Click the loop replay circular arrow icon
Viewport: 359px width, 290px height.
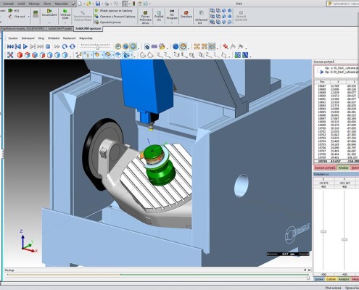coord(65,46)
